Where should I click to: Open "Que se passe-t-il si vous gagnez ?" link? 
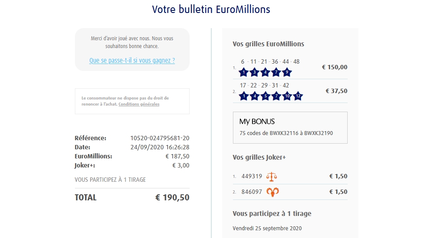(x=132, y=61)
